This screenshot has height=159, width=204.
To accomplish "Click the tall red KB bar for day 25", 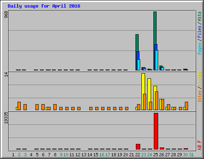I will pyautogui.click(x=156, y=131).
